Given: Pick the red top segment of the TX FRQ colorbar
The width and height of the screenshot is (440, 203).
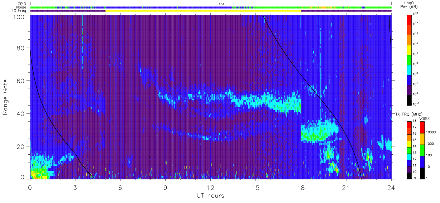Looking at the screenshot, I should click(x=409, y=125).
